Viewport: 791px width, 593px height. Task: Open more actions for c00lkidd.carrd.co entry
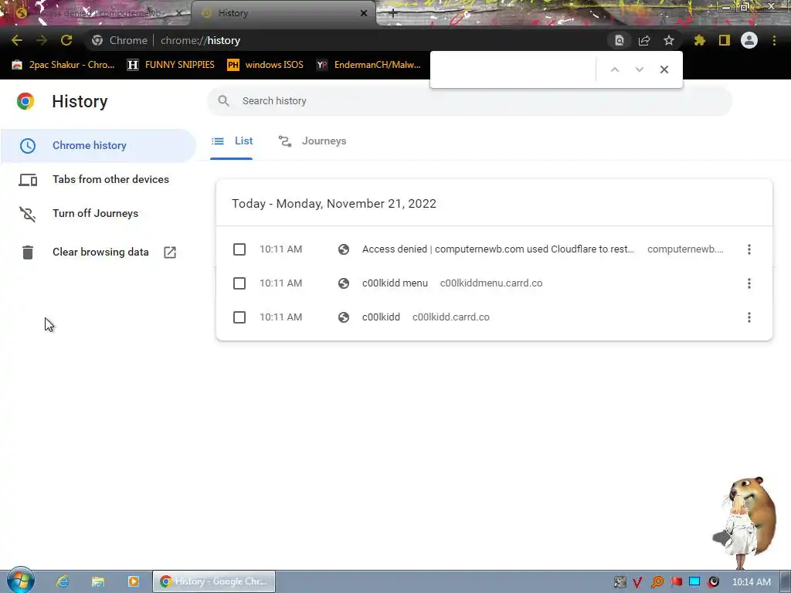click(x=749, y=317)
